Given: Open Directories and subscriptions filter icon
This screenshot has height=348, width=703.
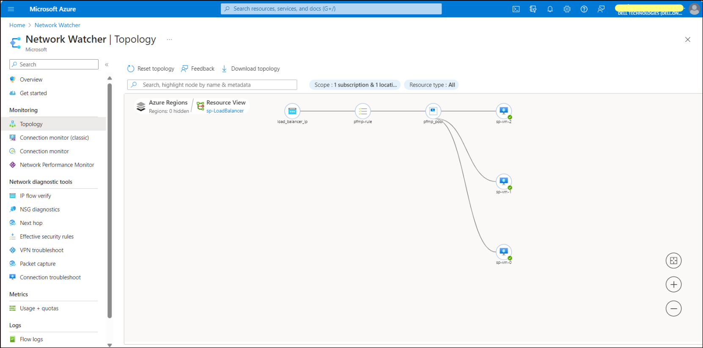Looking at the screenshot, I should (533, 9).
